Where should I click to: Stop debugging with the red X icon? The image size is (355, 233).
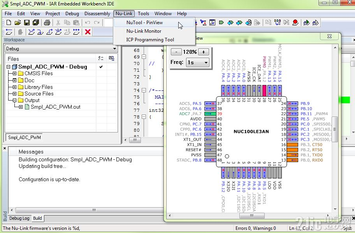[x=88, y=32]
